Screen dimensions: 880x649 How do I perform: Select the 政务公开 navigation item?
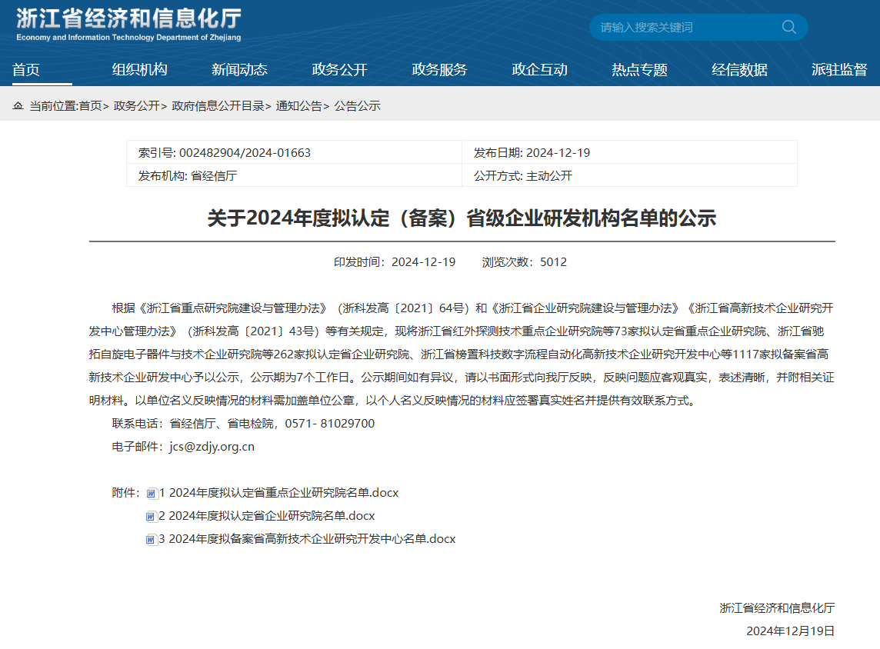(x=339, y=70)
